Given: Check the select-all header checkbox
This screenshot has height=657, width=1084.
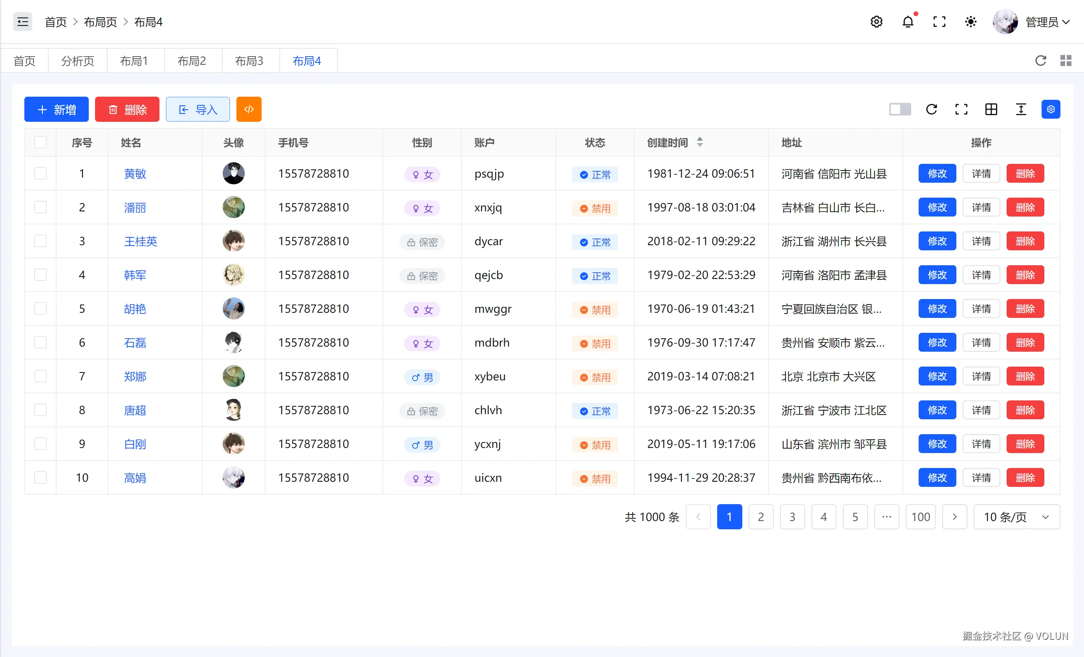Looking at the screenshot, I should click(x=40, y=143).
